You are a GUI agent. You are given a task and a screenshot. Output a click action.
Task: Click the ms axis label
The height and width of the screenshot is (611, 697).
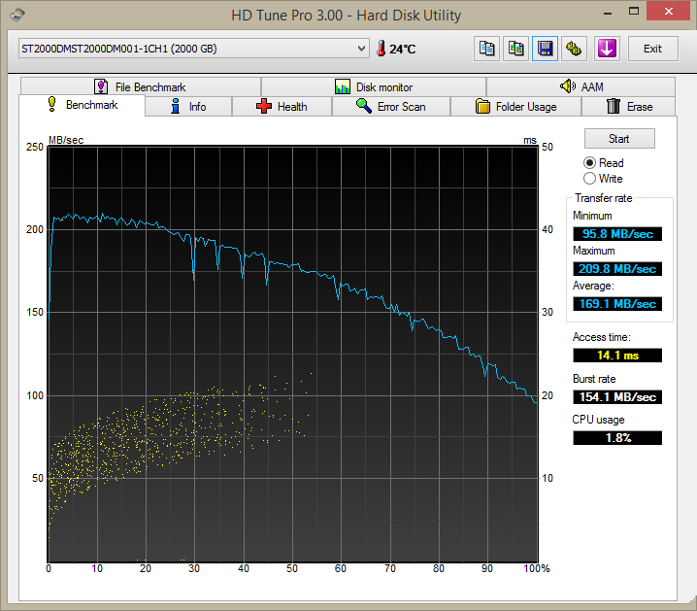pos(530,140)
